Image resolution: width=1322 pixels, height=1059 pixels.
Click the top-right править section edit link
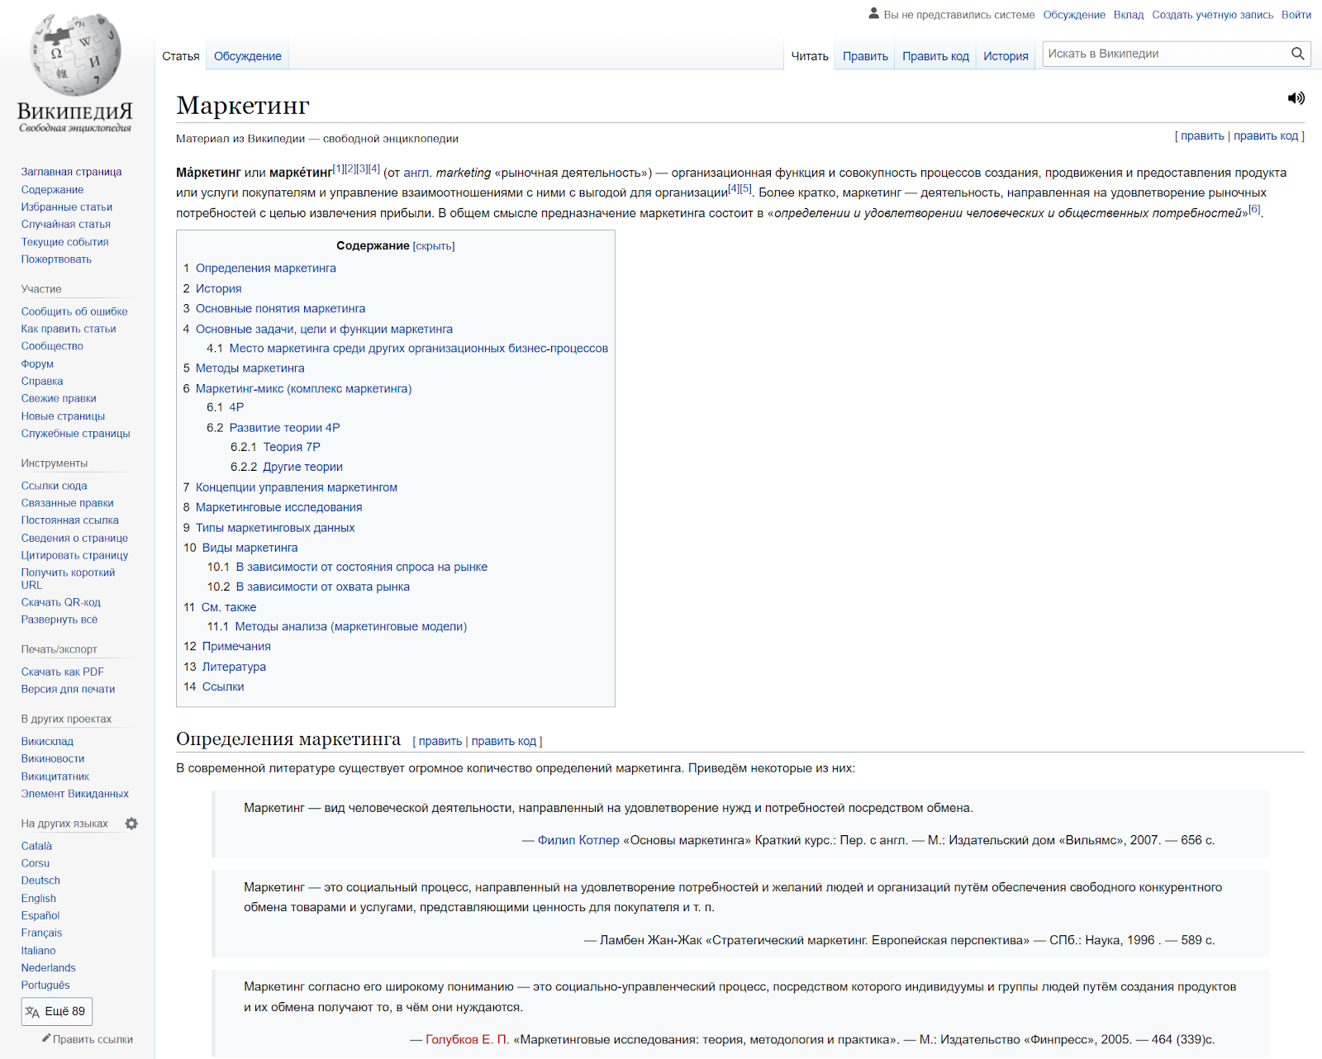[x=1202, y=135]
